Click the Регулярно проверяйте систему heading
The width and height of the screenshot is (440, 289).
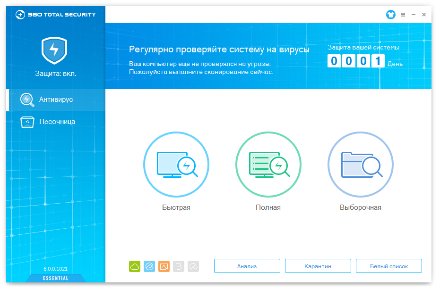coord(219,50)
